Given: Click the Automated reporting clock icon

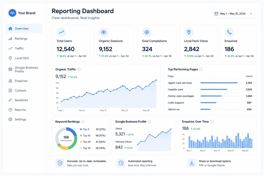Looking at the screenshot, I should pos(121,163).
